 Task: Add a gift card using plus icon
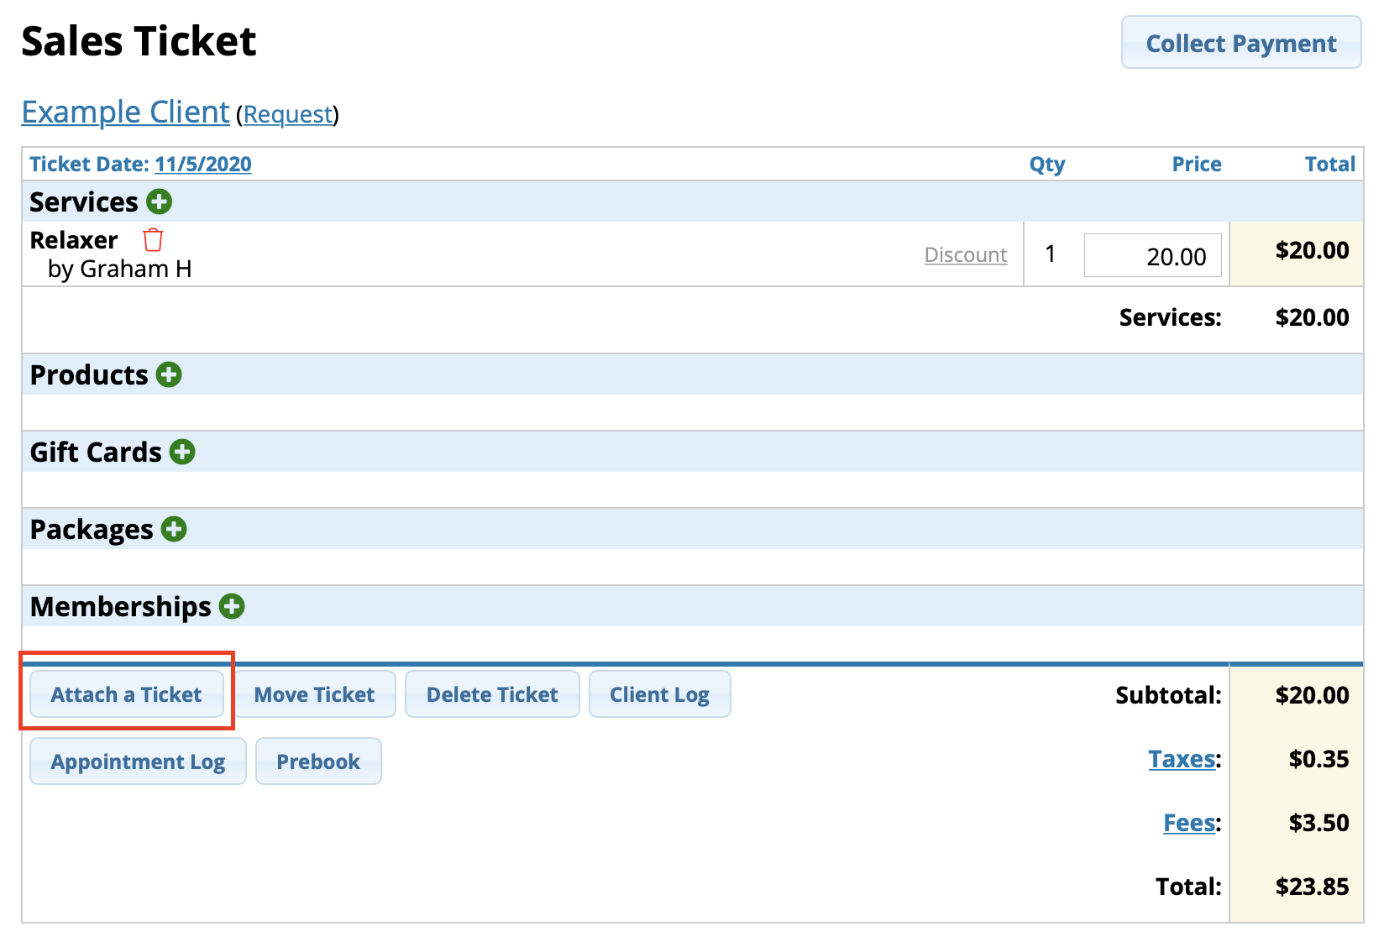pos(182,452)
